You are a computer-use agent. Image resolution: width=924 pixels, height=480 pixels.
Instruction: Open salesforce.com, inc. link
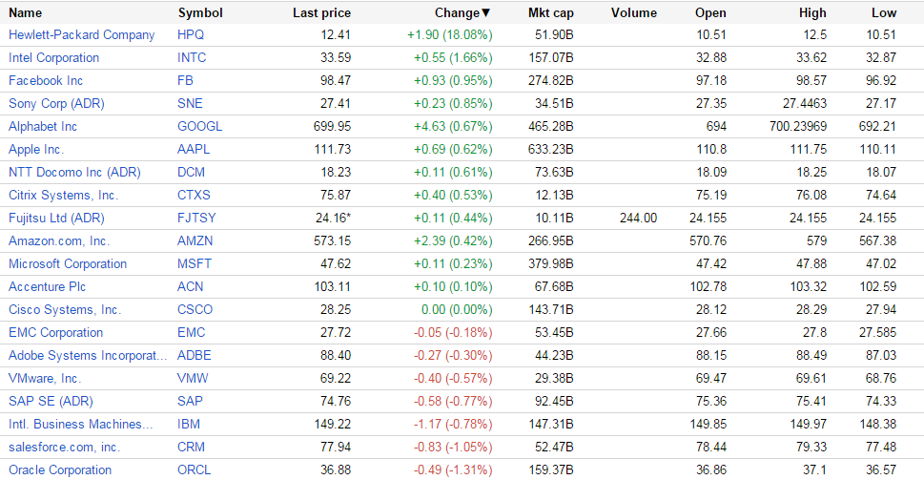pyautogui.click(x=65, y=448)
